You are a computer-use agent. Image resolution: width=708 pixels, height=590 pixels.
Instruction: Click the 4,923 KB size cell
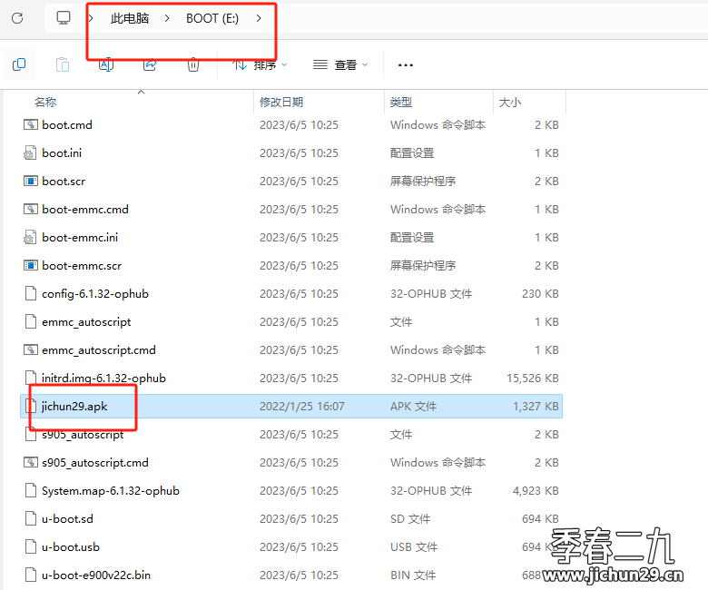click(x=536, y=491)
